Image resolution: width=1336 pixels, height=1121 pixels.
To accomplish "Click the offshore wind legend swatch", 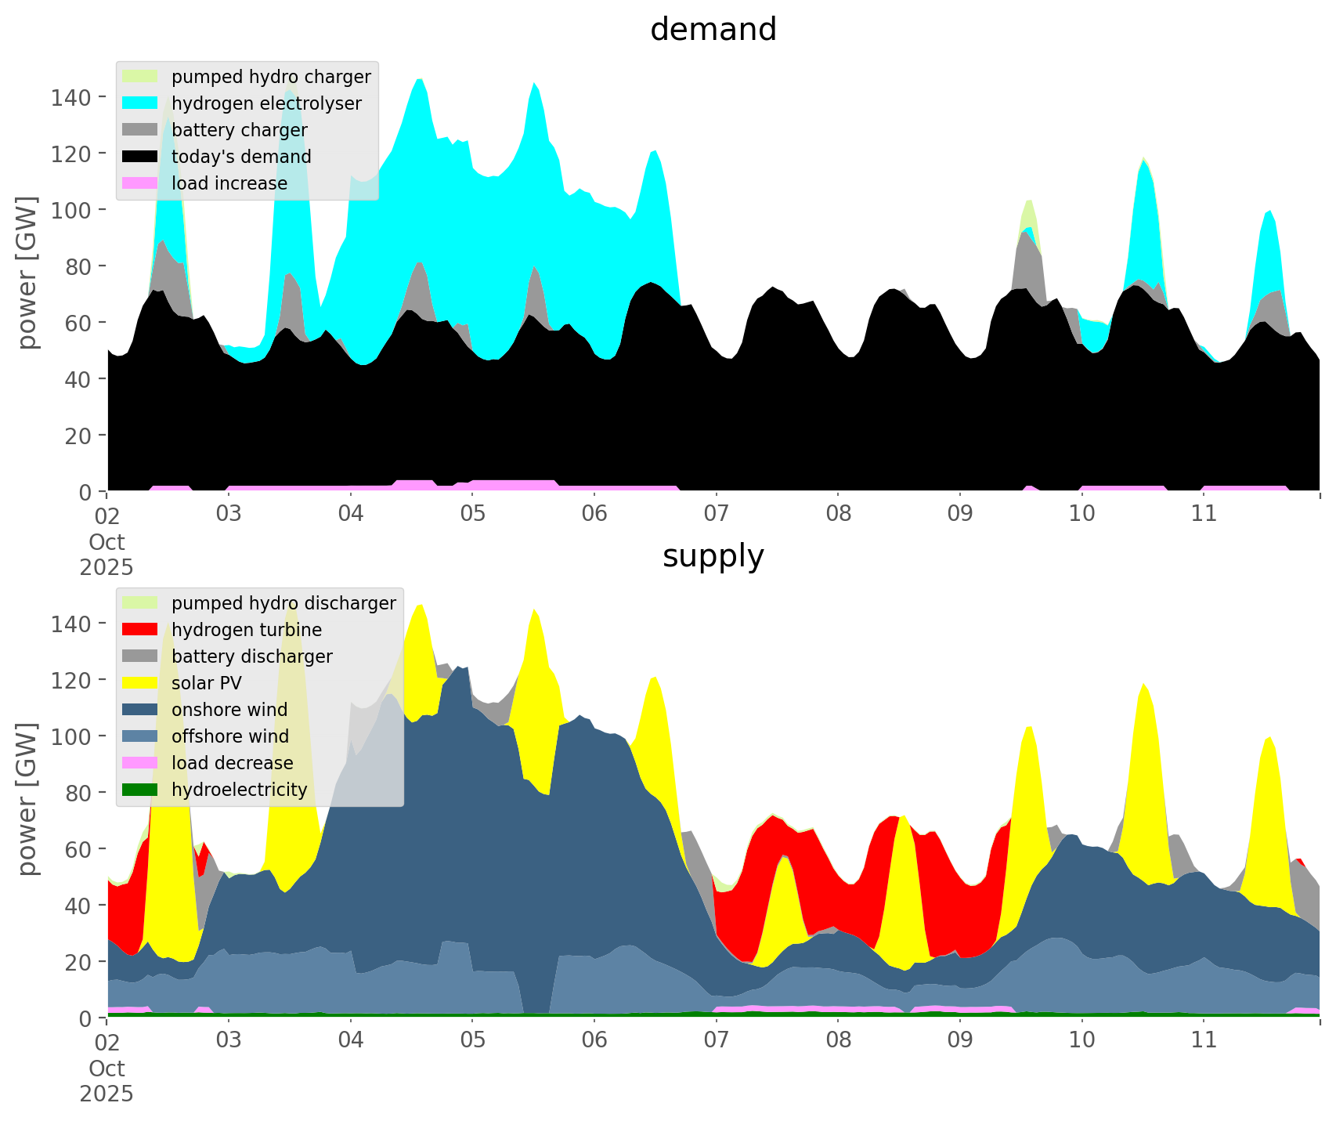I will pyautogui.click(x=141, y=736).
